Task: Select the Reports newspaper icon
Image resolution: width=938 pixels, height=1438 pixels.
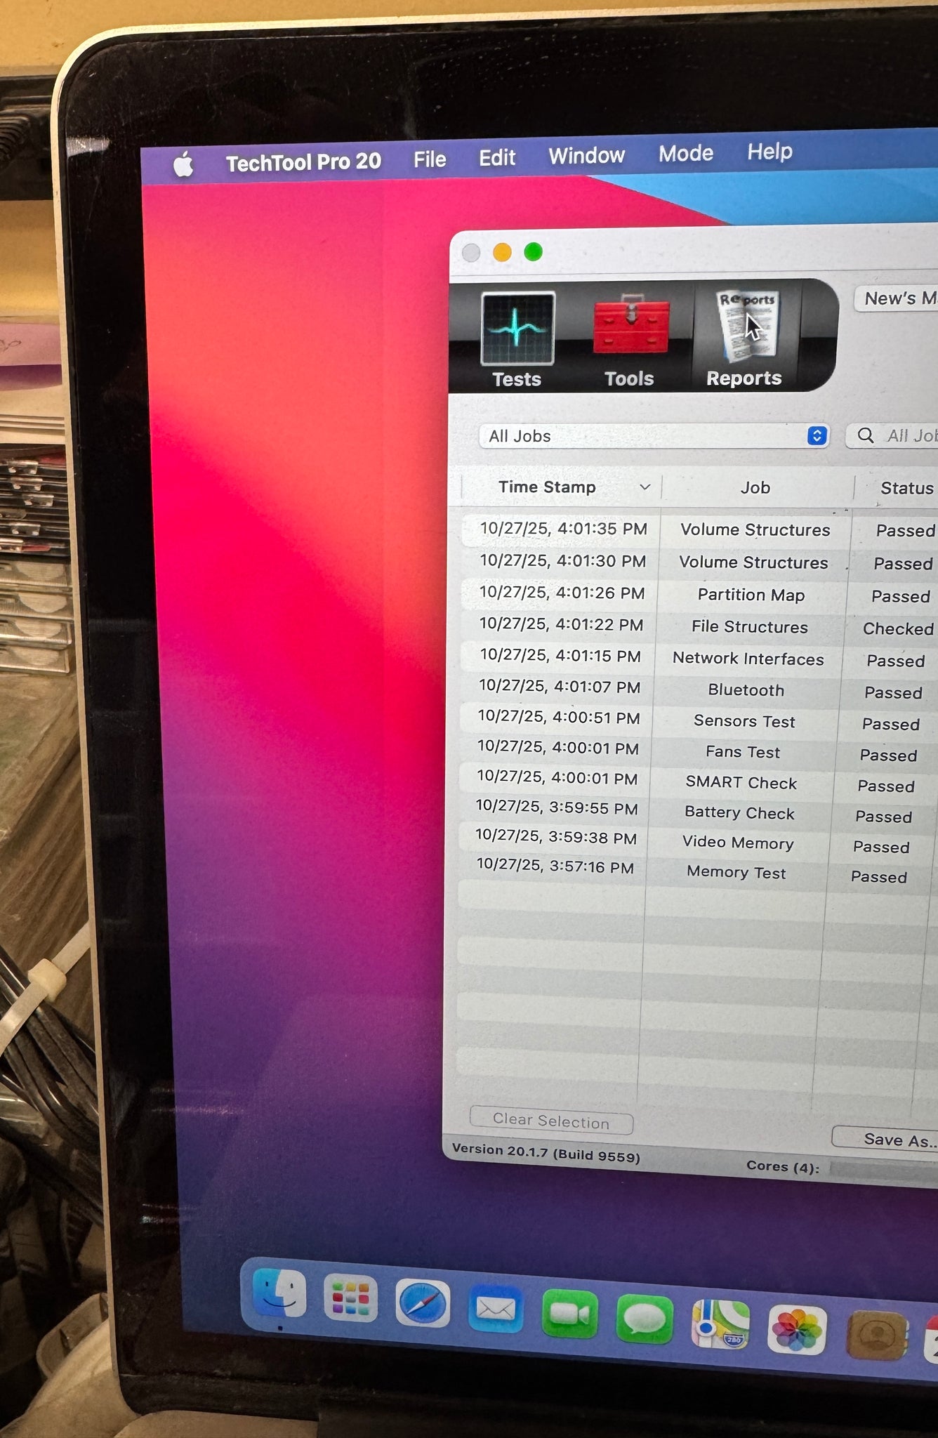Action: pyautogui.click(x=746, y=327)
